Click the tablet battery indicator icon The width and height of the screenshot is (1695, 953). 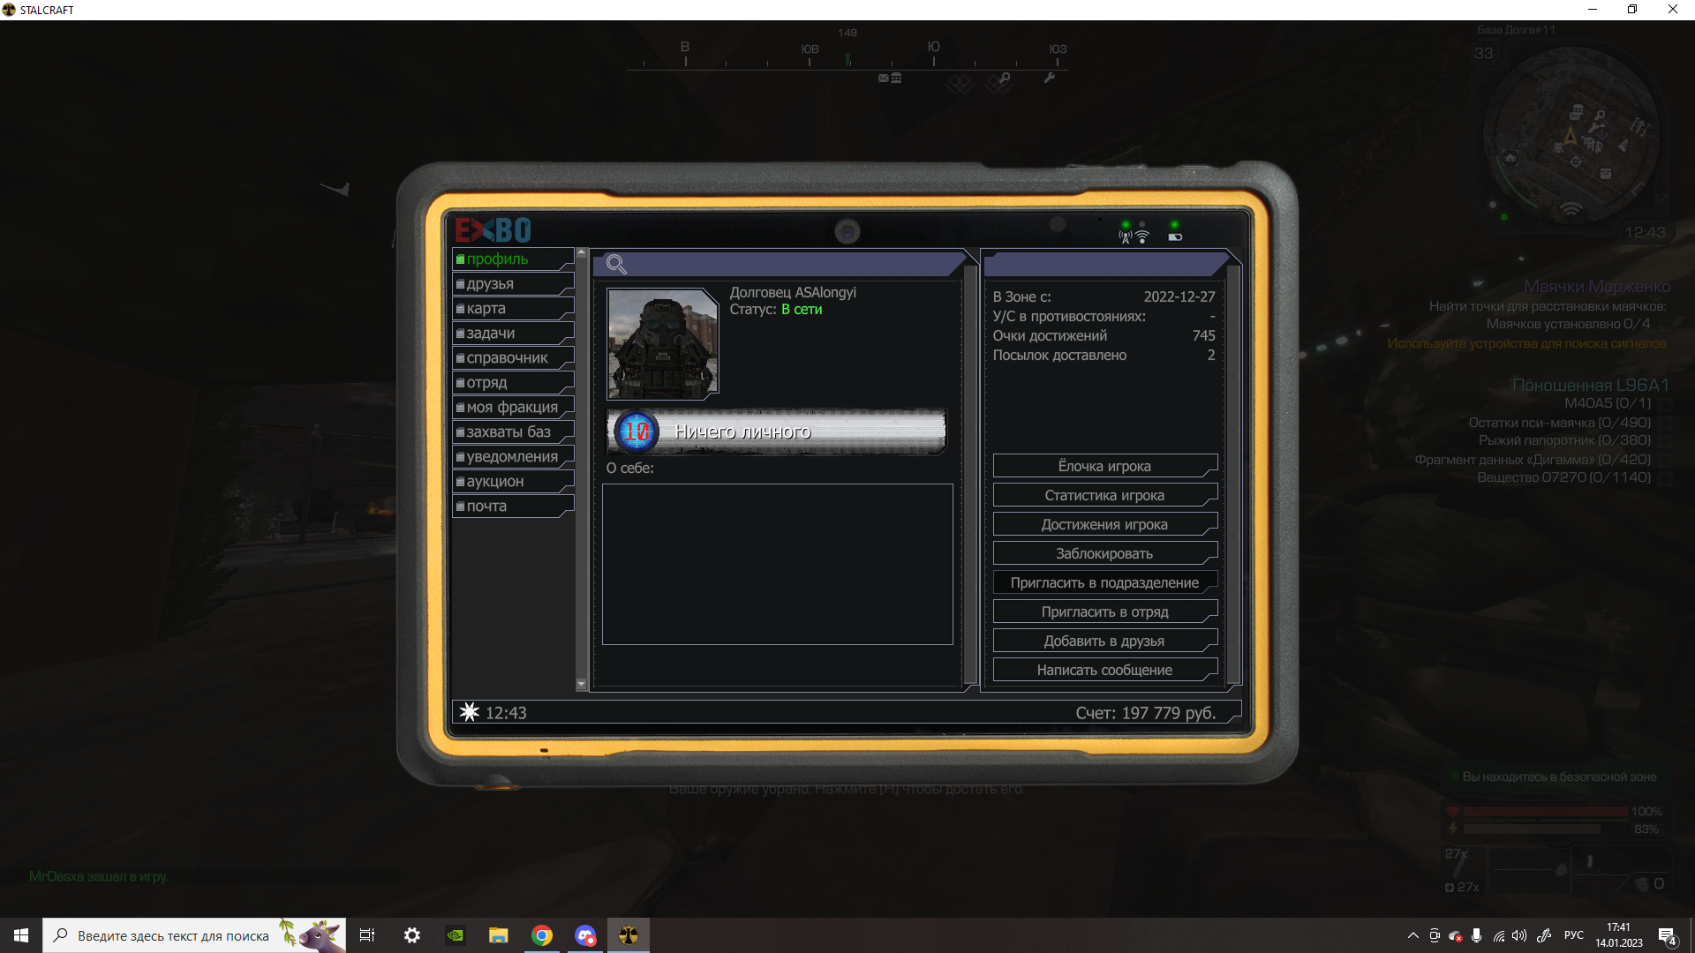pyautogui.click(x=1175, y=236)
